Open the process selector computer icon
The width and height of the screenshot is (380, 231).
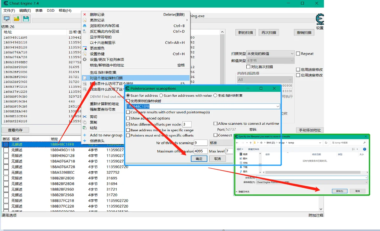(6, 19)
